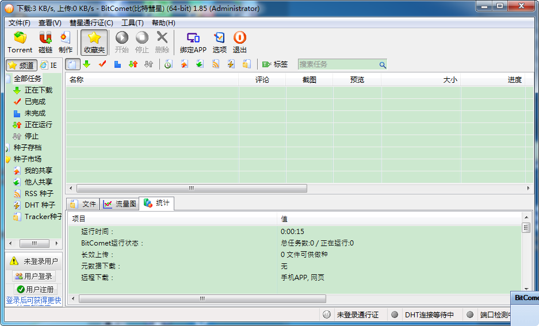Create a torrent with 制作 button
The height and width of the screenshot is (326, 539).
coord(66,42)
